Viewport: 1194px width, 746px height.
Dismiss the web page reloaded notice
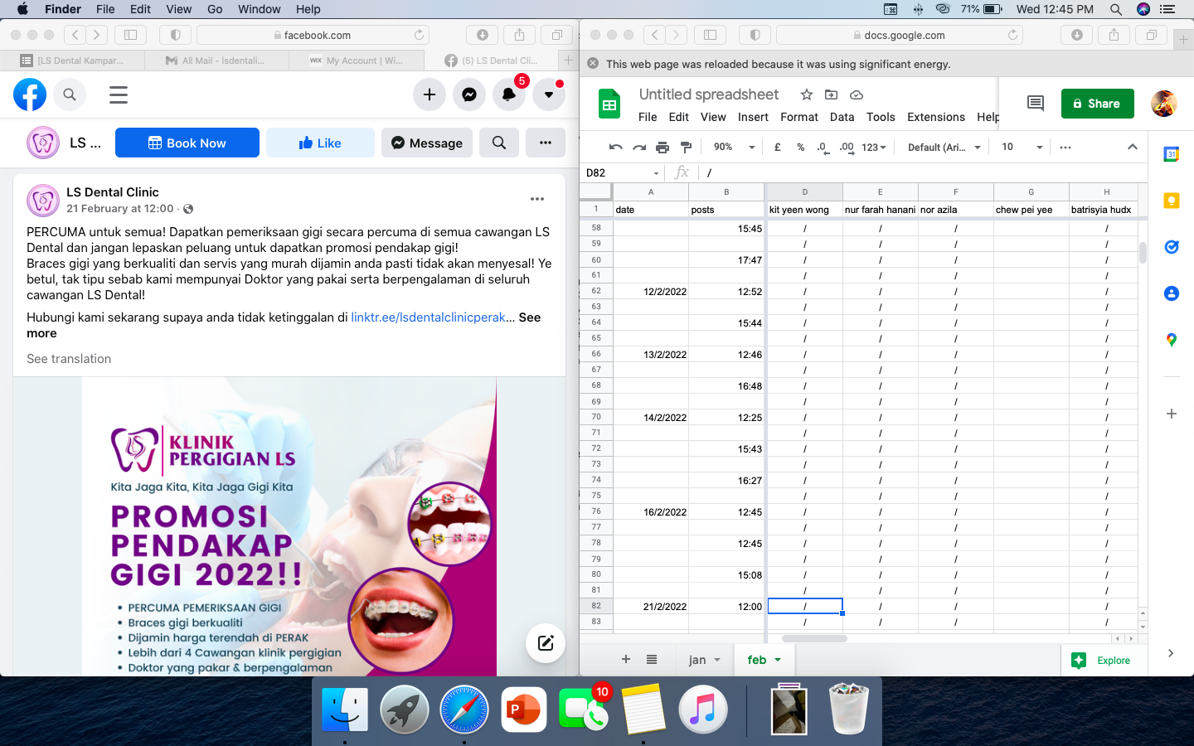coord(593,64)
